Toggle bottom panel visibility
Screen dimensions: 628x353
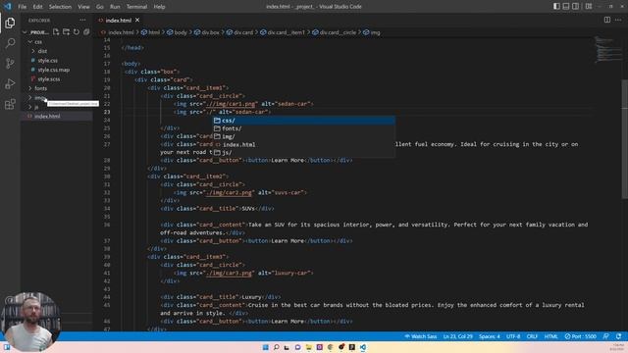(566, 7)
